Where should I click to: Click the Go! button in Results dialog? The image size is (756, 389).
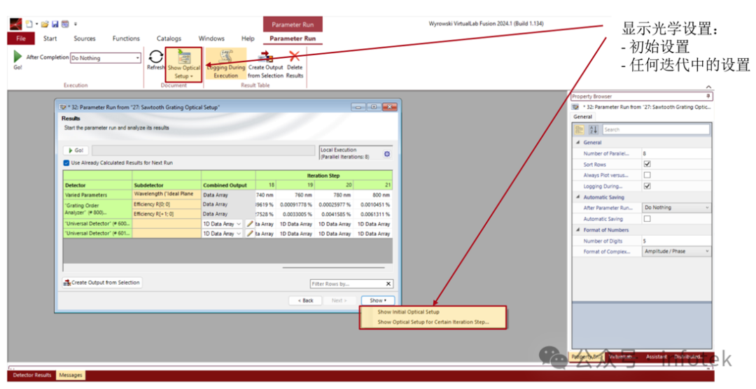(76, 150)
